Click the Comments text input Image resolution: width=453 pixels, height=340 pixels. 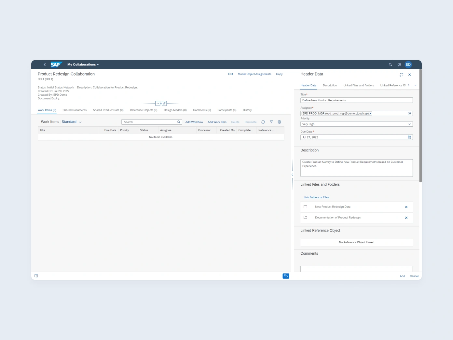click(356, 269)
